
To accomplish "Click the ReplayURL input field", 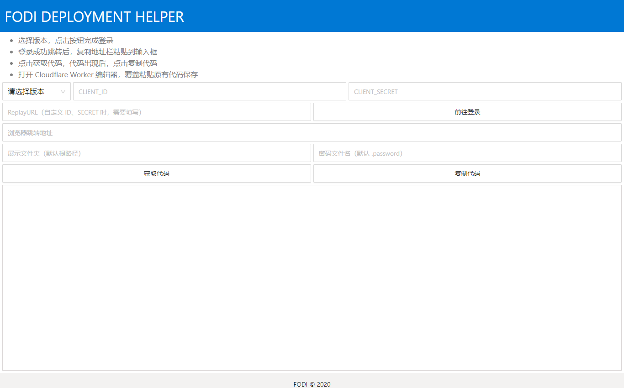I will coord(157,112).
